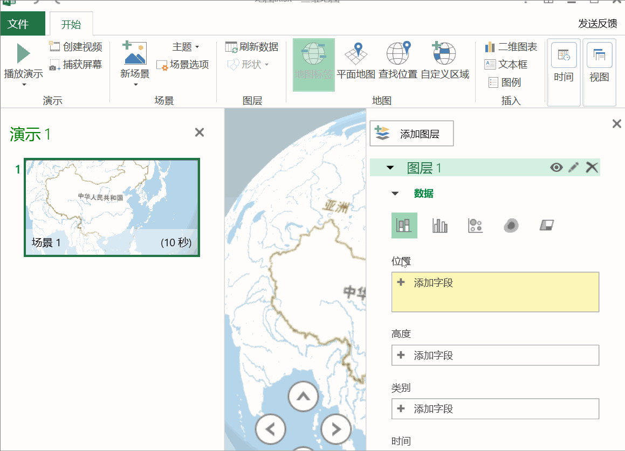Viewport: 625px width, 451px height.
Task: Add field under 高度 height
Action: (x=495, y=356)
